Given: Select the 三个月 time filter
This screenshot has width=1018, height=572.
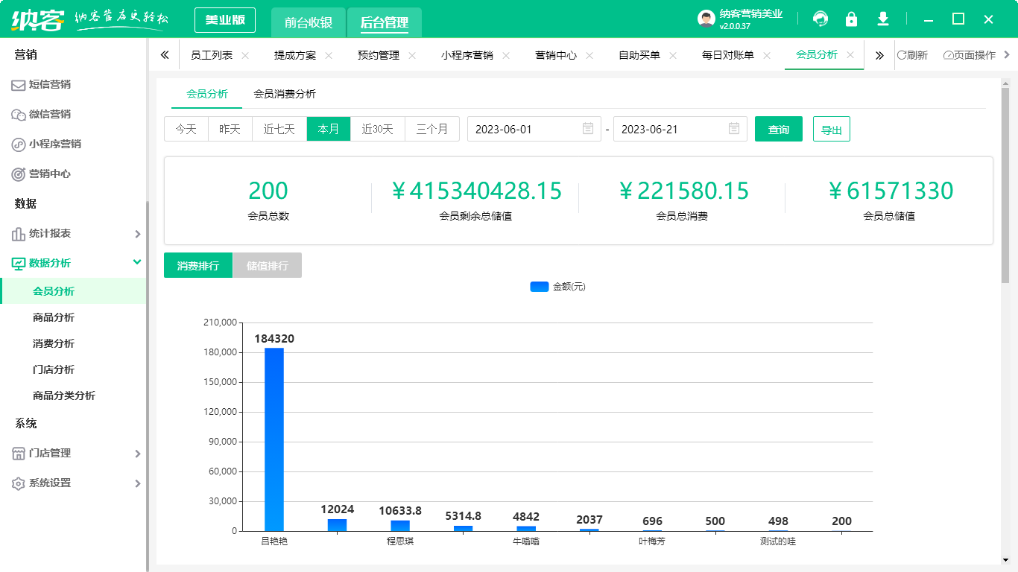Looking at the screenshot, I should (x=431, y=128).
